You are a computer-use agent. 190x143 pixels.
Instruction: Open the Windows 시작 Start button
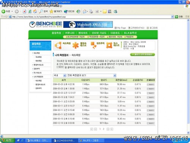(7, 140)
